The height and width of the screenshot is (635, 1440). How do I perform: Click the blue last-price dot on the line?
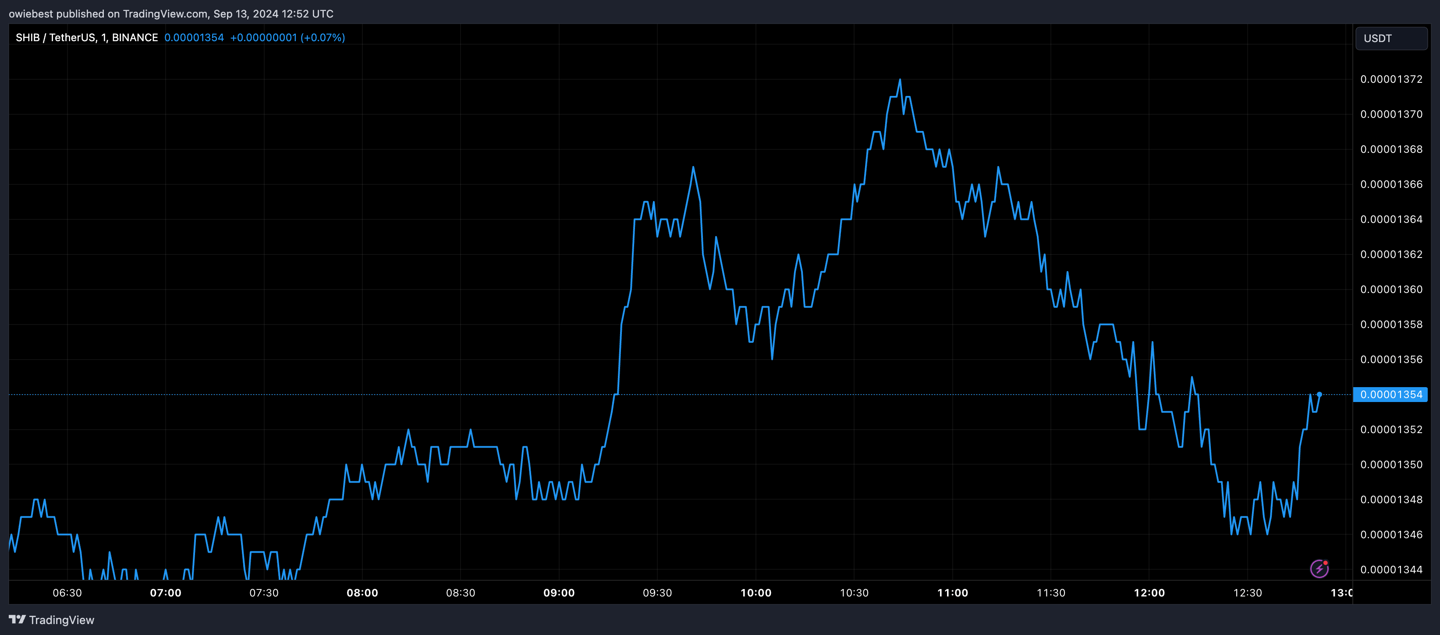1319,394
